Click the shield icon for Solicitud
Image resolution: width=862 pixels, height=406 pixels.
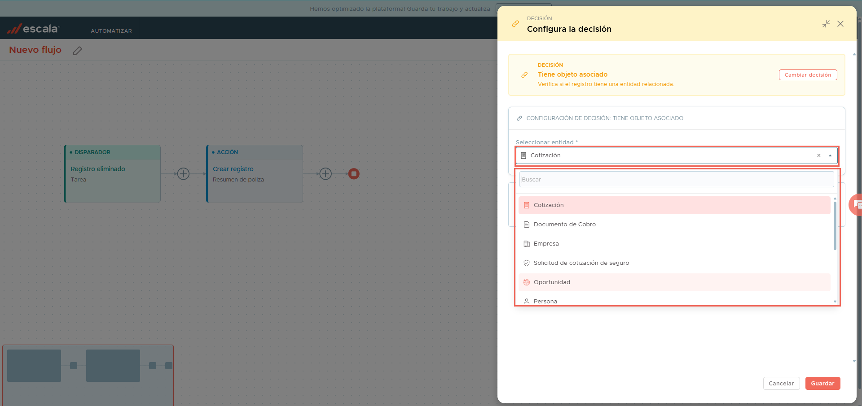527,263
